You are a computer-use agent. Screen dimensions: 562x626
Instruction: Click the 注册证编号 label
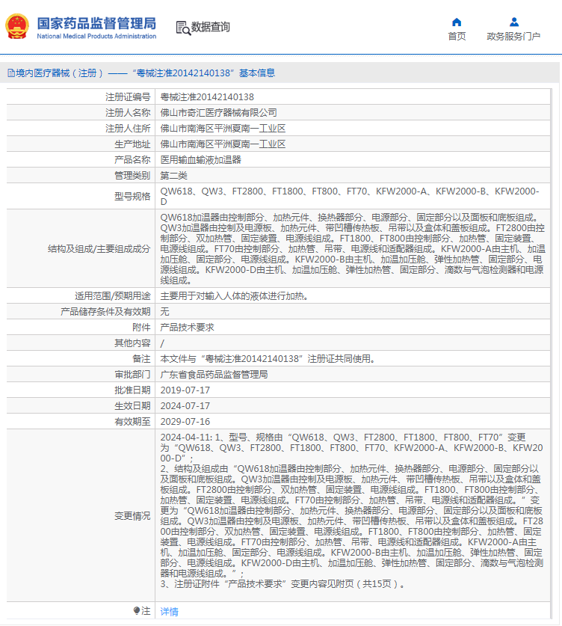[x=128, y=97]
